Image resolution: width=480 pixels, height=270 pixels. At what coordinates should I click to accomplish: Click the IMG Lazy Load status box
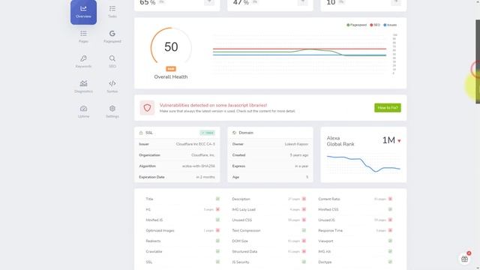pyautogui.click(x=304, y=209)
